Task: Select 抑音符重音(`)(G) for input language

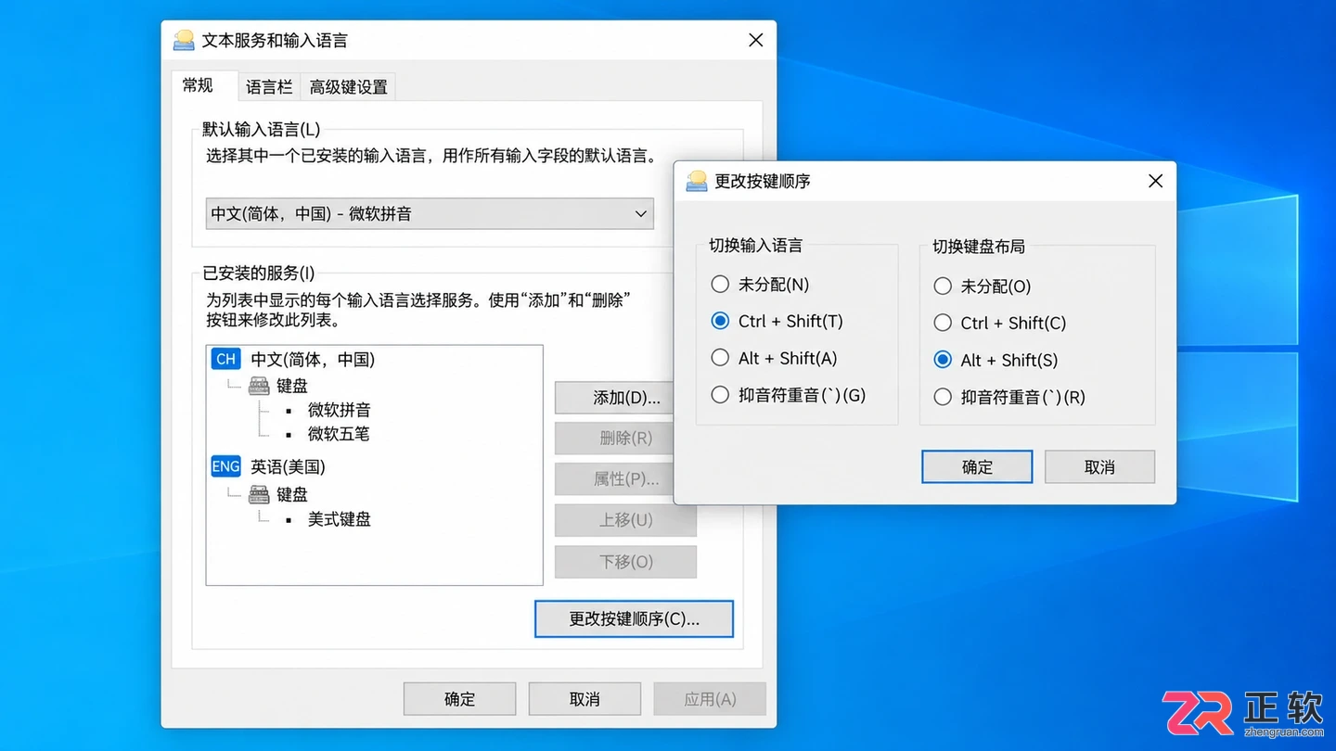Action: tap(720, 395)
